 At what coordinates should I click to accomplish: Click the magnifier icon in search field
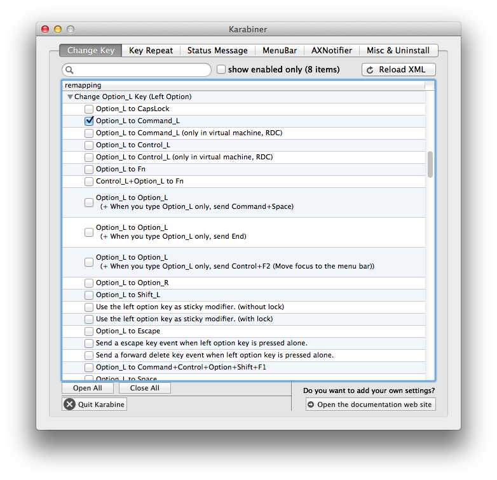69,70
